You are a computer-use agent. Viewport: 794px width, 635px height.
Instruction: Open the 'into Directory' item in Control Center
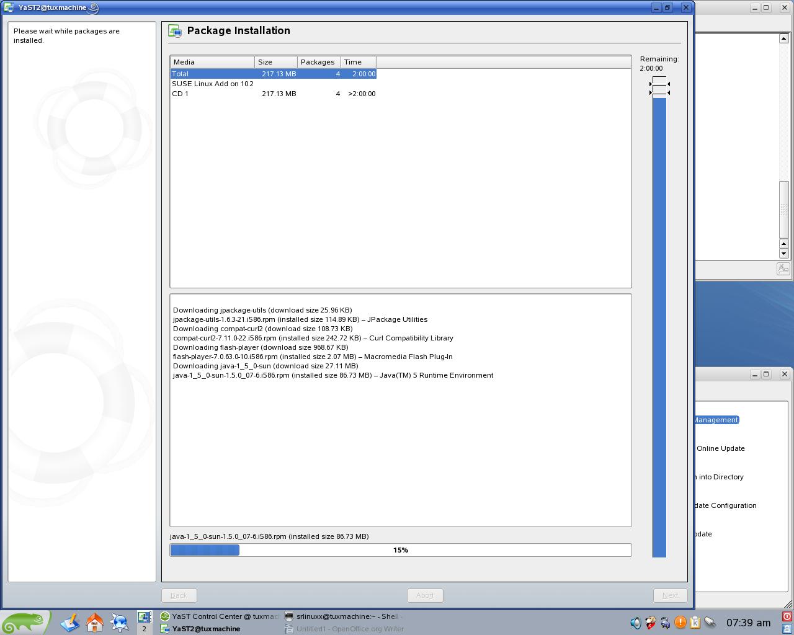(x=720, y=477)
